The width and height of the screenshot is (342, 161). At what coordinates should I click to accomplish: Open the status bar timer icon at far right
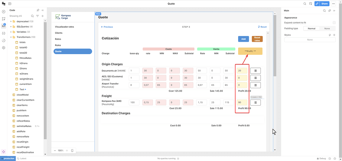click(335, 159)
